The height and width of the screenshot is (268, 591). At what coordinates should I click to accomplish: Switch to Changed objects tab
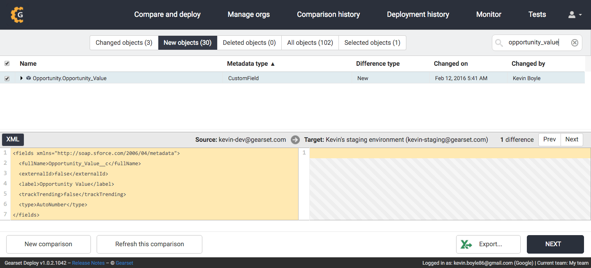pyautogui.click(x=124, y=43)
